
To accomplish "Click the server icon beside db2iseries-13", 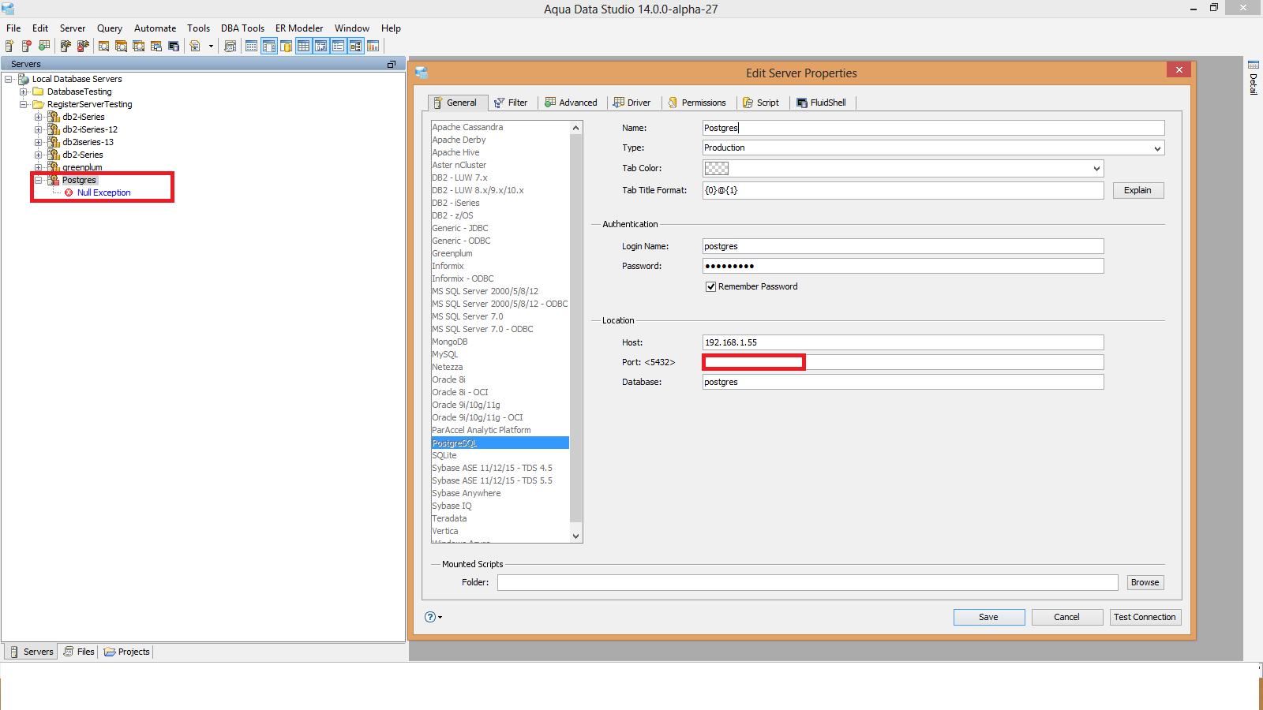I will (x=54, y=142).
